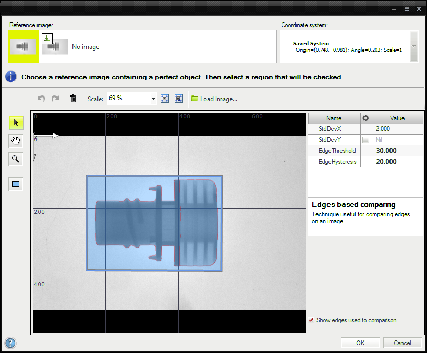Delete region with trash icon

coord(74,99)
